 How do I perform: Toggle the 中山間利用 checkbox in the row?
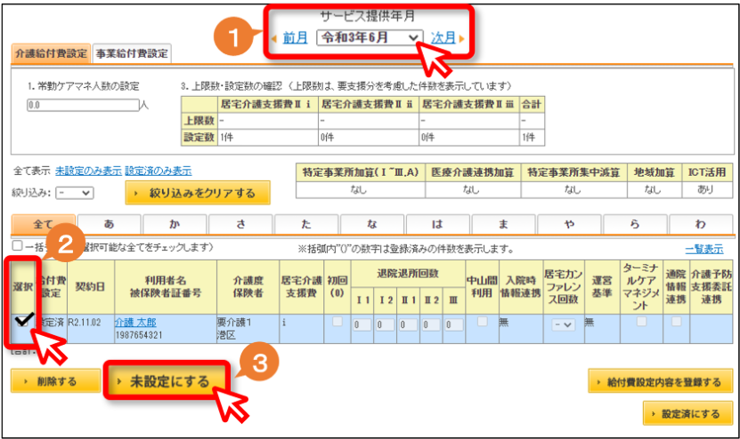(x=482, y=321)
